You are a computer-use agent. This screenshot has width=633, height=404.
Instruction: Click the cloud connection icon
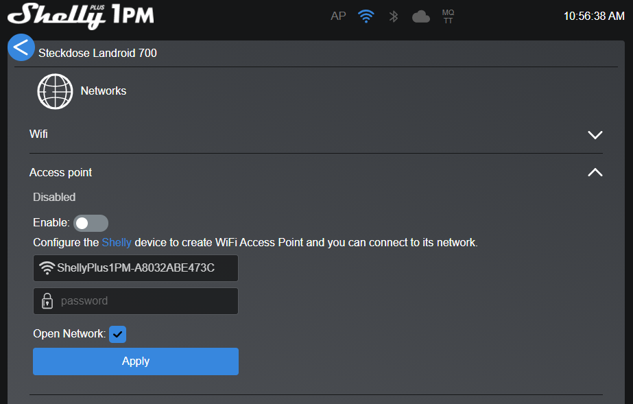tap(421, 16)
